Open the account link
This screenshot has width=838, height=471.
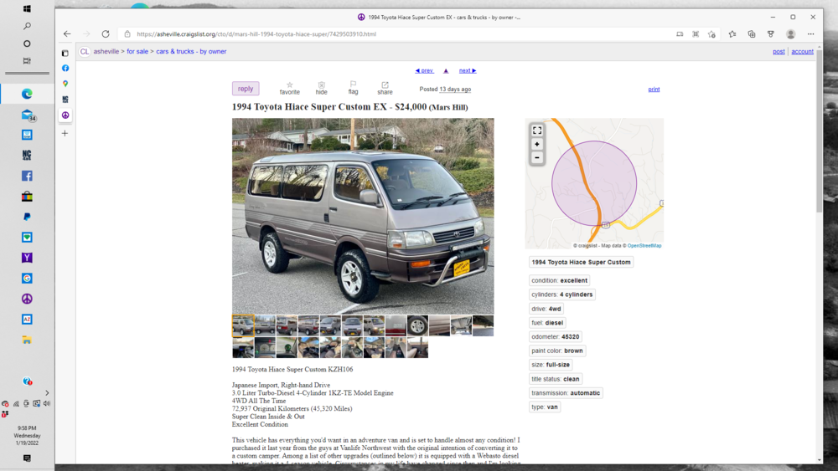(802, 51)
